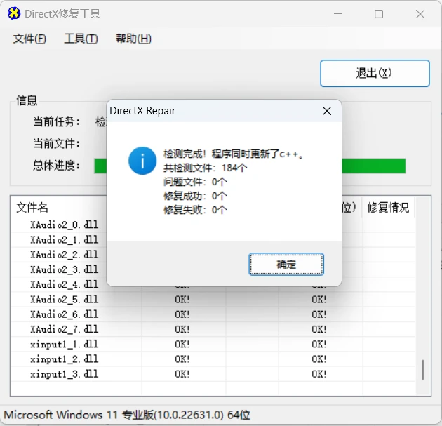Maximize the DirectX修复工具 window

point(379,14)
